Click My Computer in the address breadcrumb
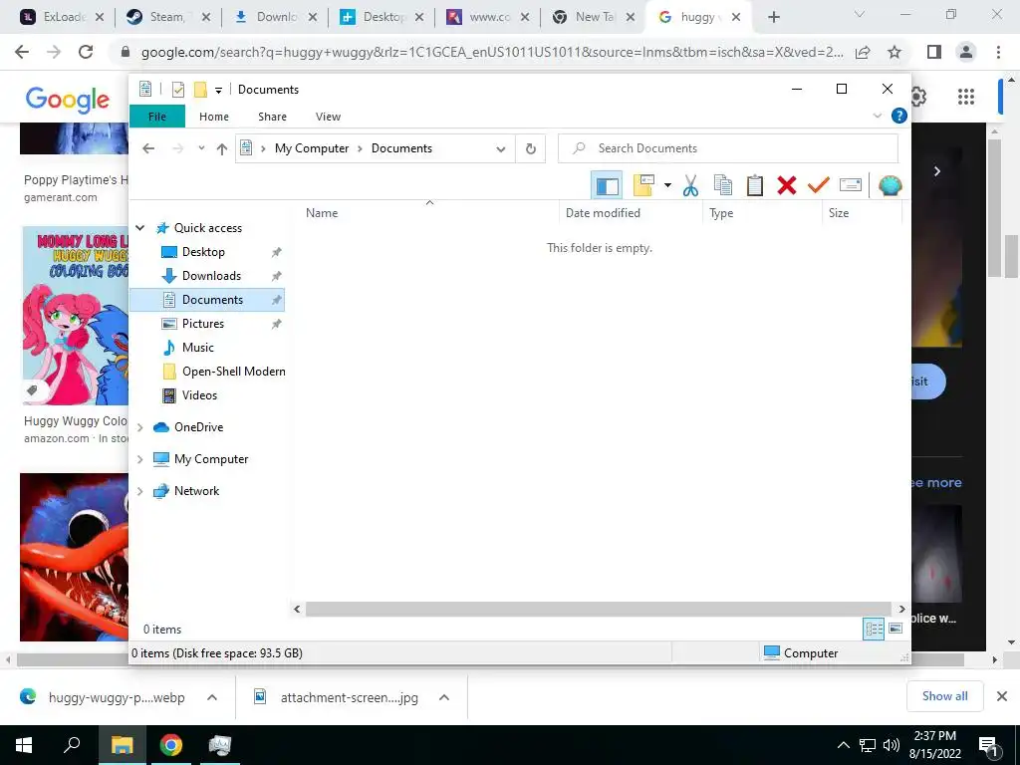Viewport: 1020px width, 765px height. (x=312, y=148)
